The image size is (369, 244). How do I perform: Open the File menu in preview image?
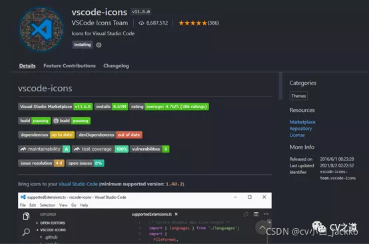tap(23, 205)
